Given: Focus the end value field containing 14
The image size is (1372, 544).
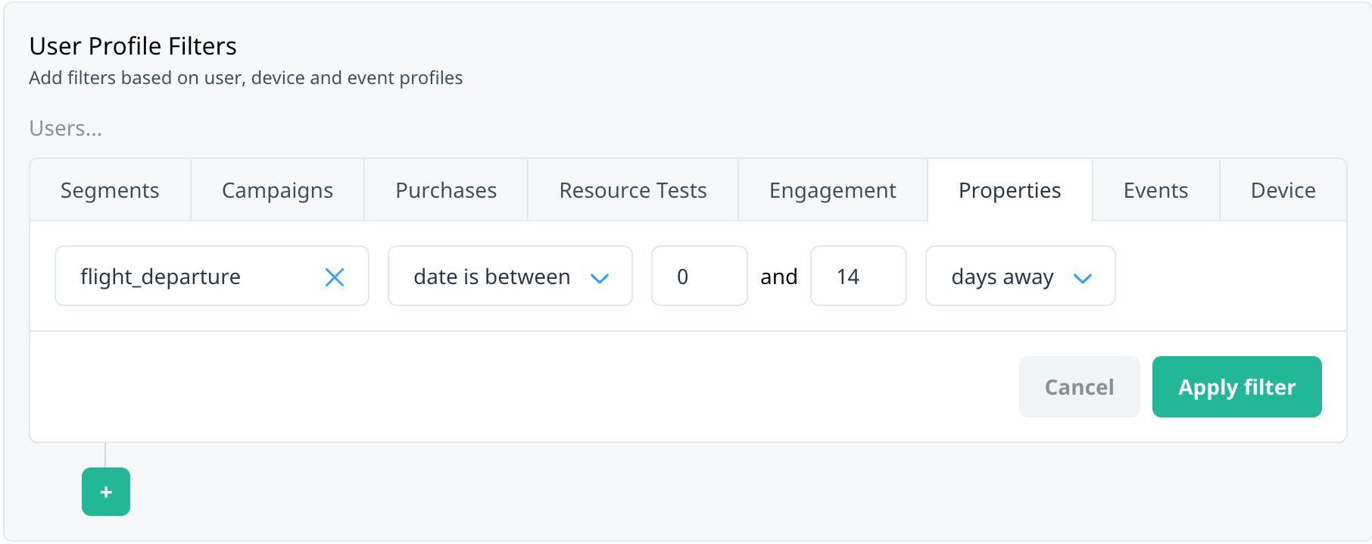Looking at the screenshot, I should pyautogui.click(x=859, y=276).
